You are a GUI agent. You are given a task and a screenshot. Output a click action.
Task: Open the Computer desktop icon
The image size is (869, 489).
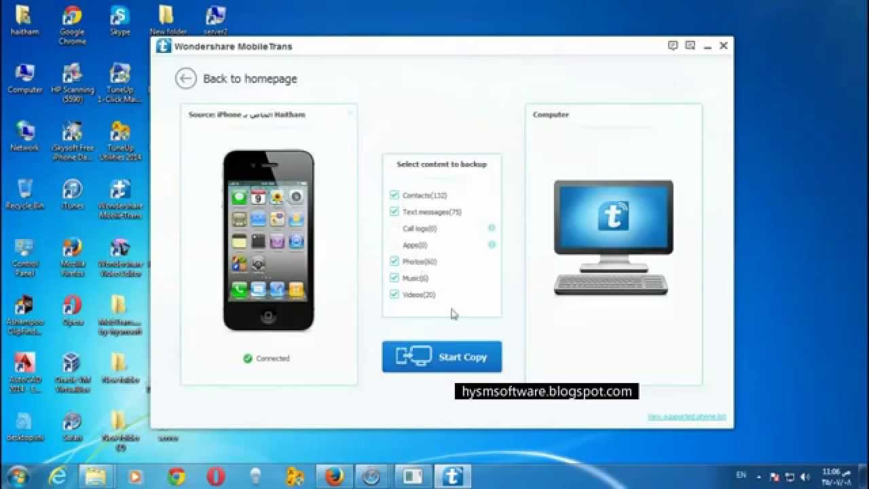[x=24, y=78]
